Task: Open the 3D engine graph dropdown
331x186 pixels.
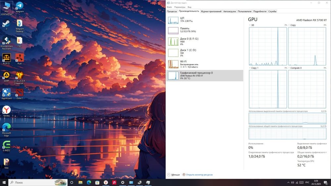Action: (251, 25)
